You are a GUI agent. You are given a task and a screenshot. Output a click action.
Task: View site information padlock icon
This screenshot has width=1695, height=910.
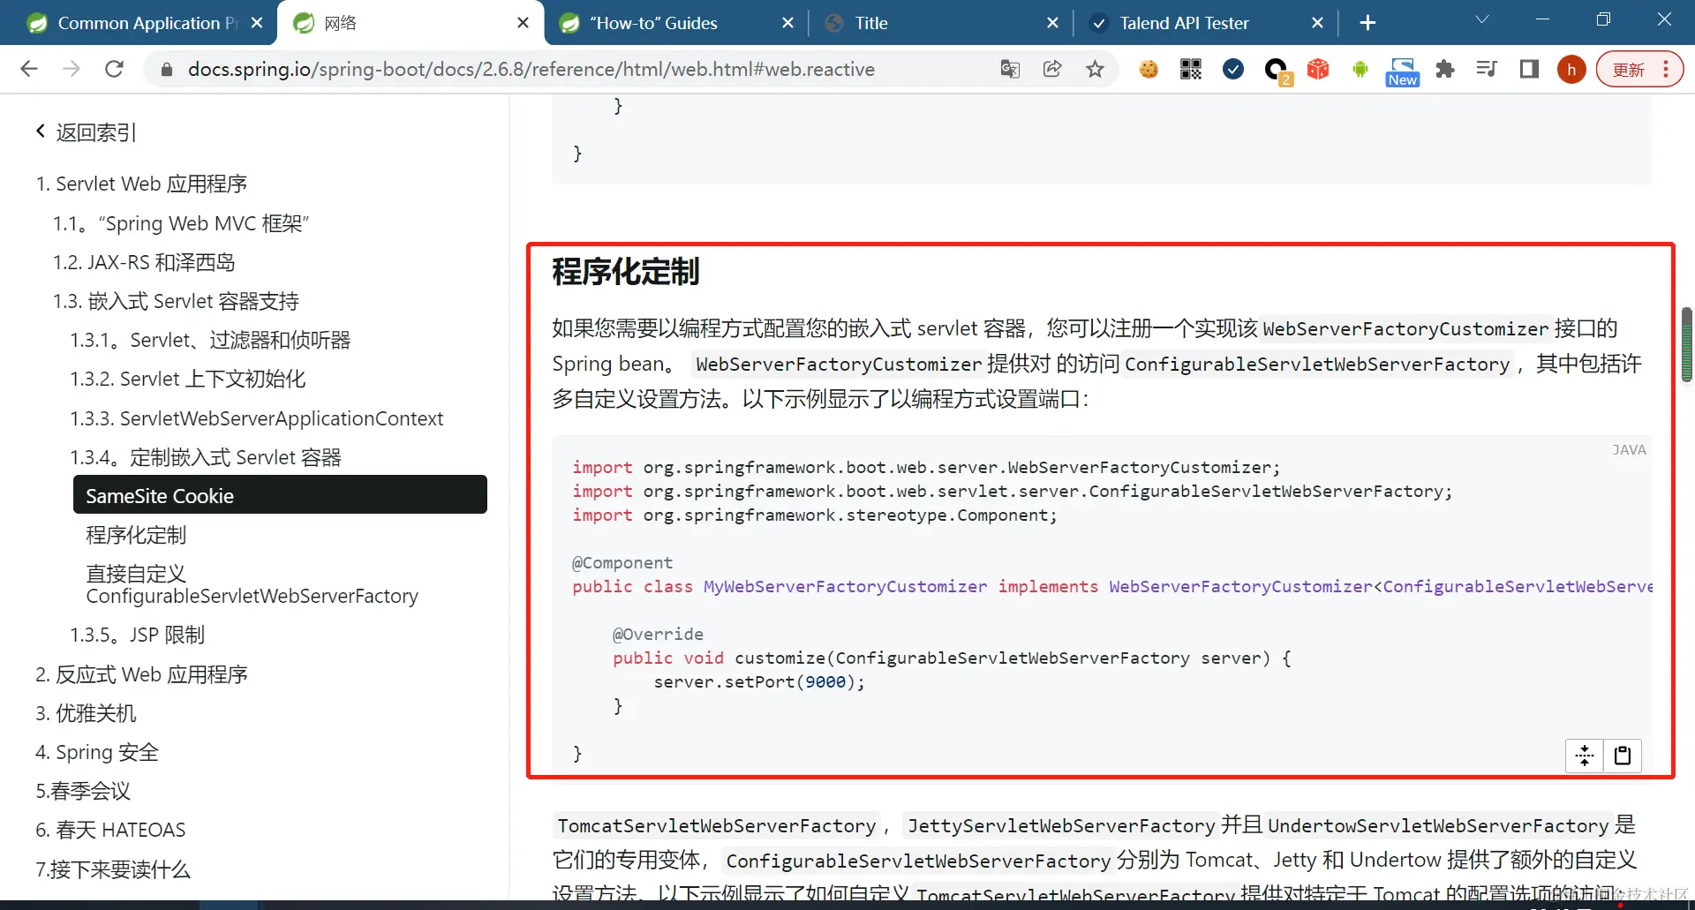[166, 69]
